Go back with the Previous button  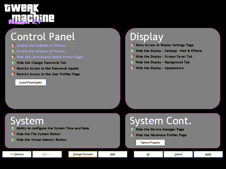point(17,154)
